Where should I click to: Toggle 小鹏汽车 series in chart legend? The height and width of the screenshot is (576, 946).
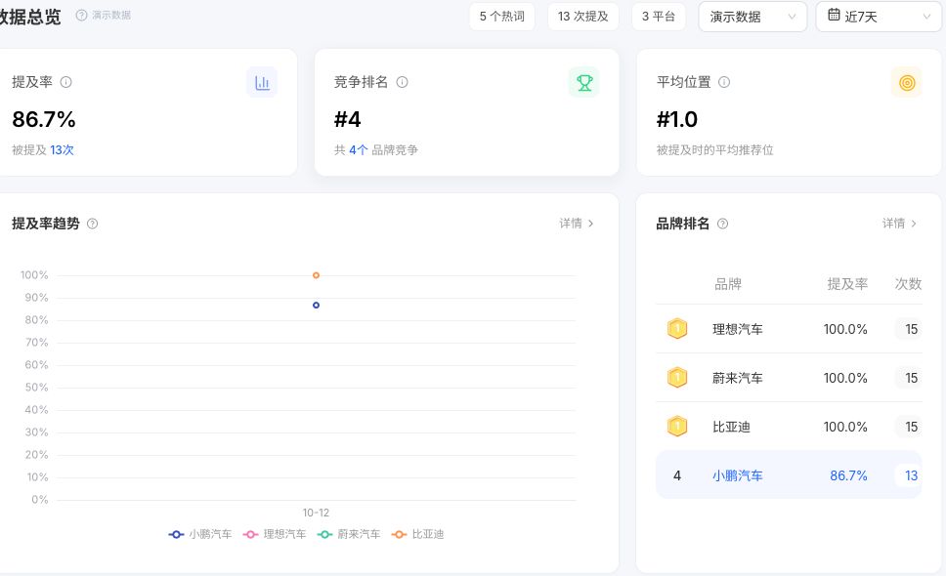(x=200, y=534)
